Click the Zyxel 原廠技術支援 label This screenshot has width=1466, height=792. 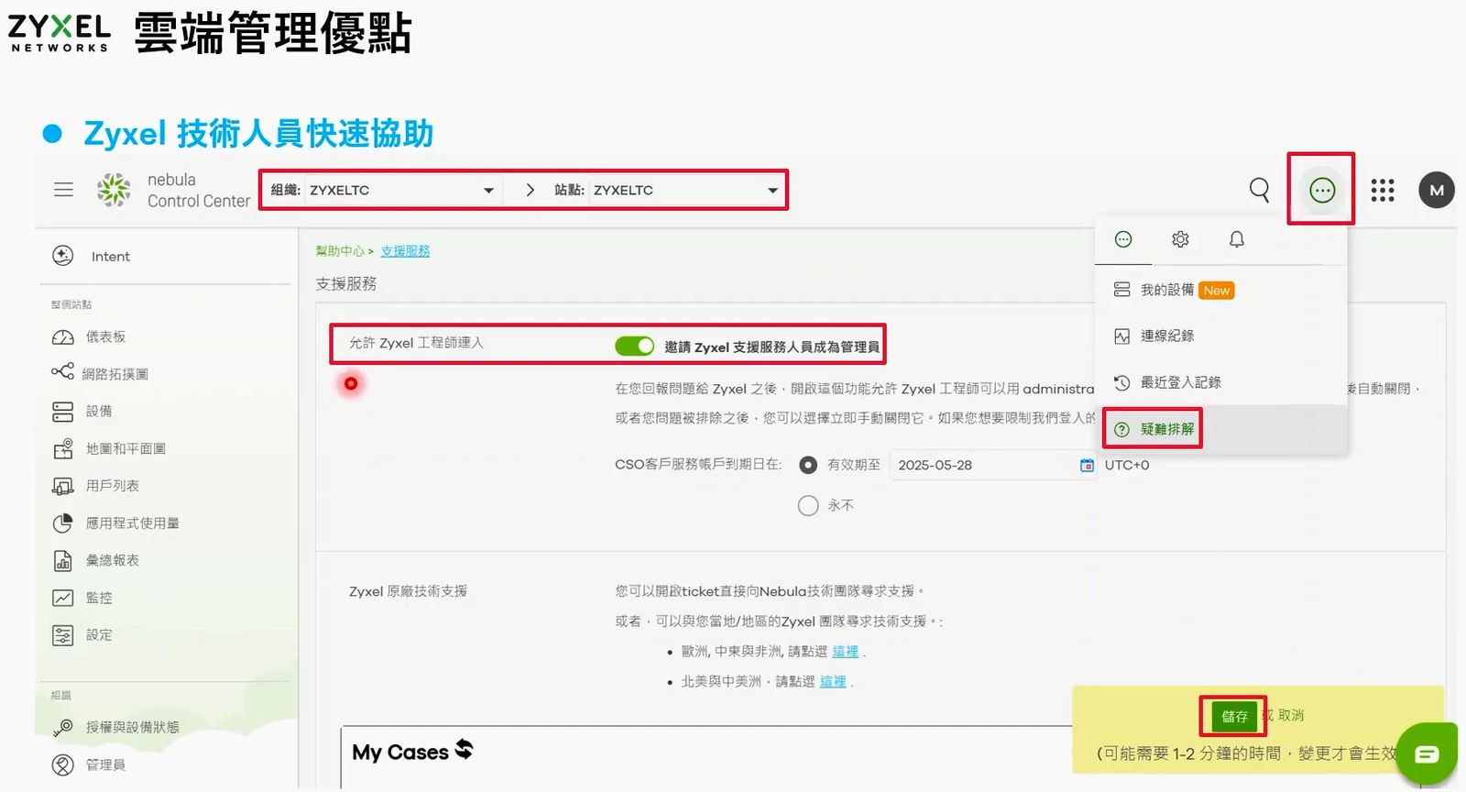408,591
